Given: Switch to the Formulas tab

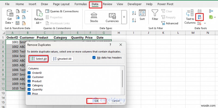Looking at the screenshot, I should (x=81, y=4).
